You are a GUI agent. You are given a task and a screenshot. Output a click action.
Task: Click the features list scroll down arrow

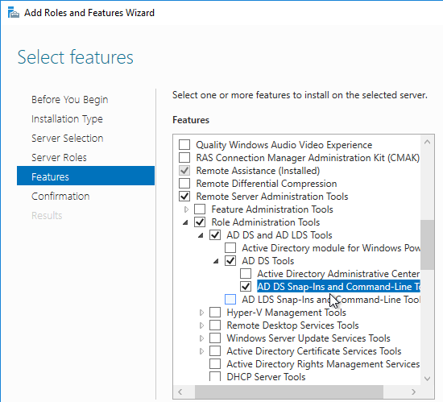427,379
